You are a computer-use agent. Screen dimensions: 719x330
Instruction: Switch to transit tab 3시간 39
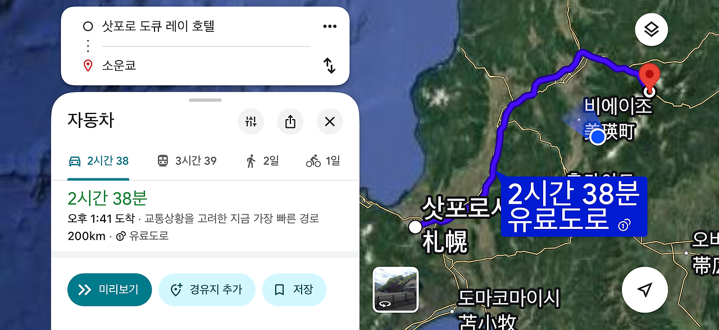click(x=186, y=161)
